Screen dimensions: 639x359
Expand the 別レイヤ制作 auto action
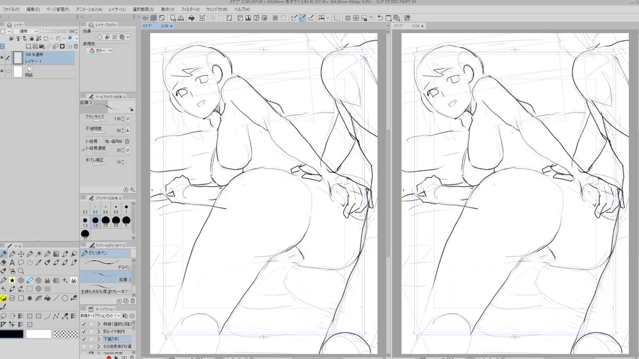[x=99, y=332]
